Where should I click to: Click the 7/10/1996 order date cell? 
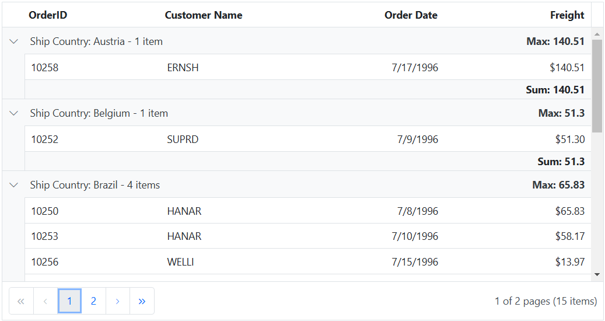[415, 236]
